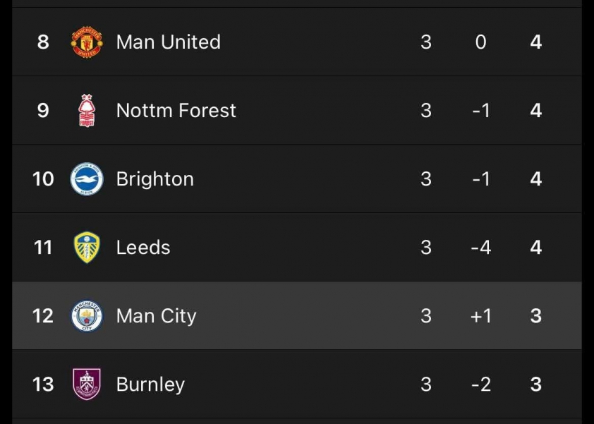Click position number 8 in the table
This screenshot has width=594, height=424.
click(x=43, y=42)
